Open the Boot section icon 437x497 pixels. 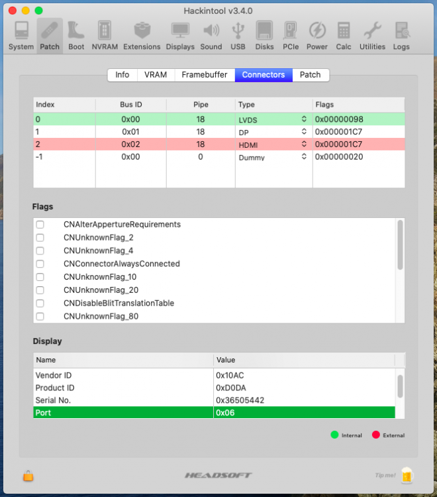[x=76, y=35]
